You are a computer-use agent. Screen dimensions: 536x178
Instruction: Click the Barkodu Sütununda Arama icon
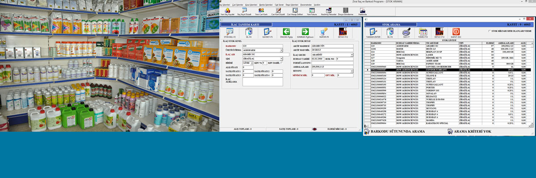(367, 132)
